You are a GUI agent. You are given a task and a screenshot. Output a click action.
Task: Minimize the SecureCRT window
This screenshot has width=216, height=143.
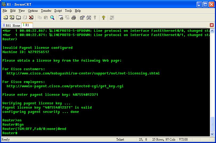click(x=199, y=5)
